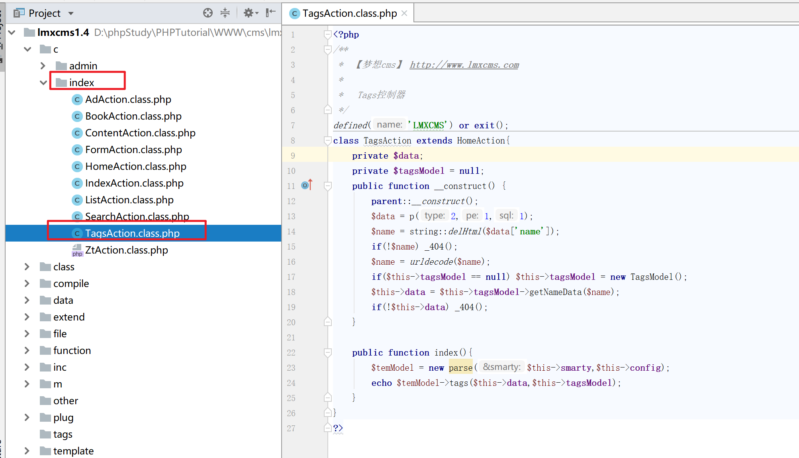
Task: Select the tags folder
Action: click(x=63, y=434)
